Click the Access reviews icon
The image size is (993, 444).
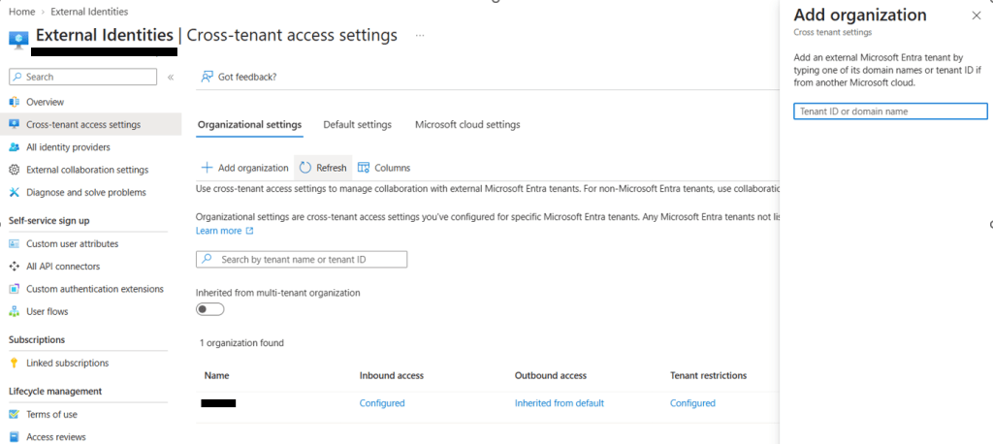14,437
